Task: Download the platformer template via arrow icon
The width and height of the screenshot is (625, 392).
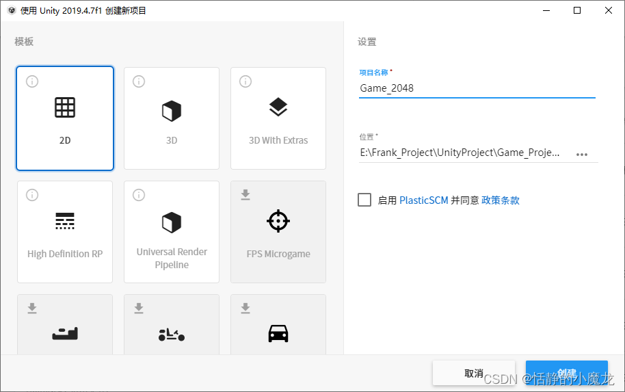Action: [32, 309]
